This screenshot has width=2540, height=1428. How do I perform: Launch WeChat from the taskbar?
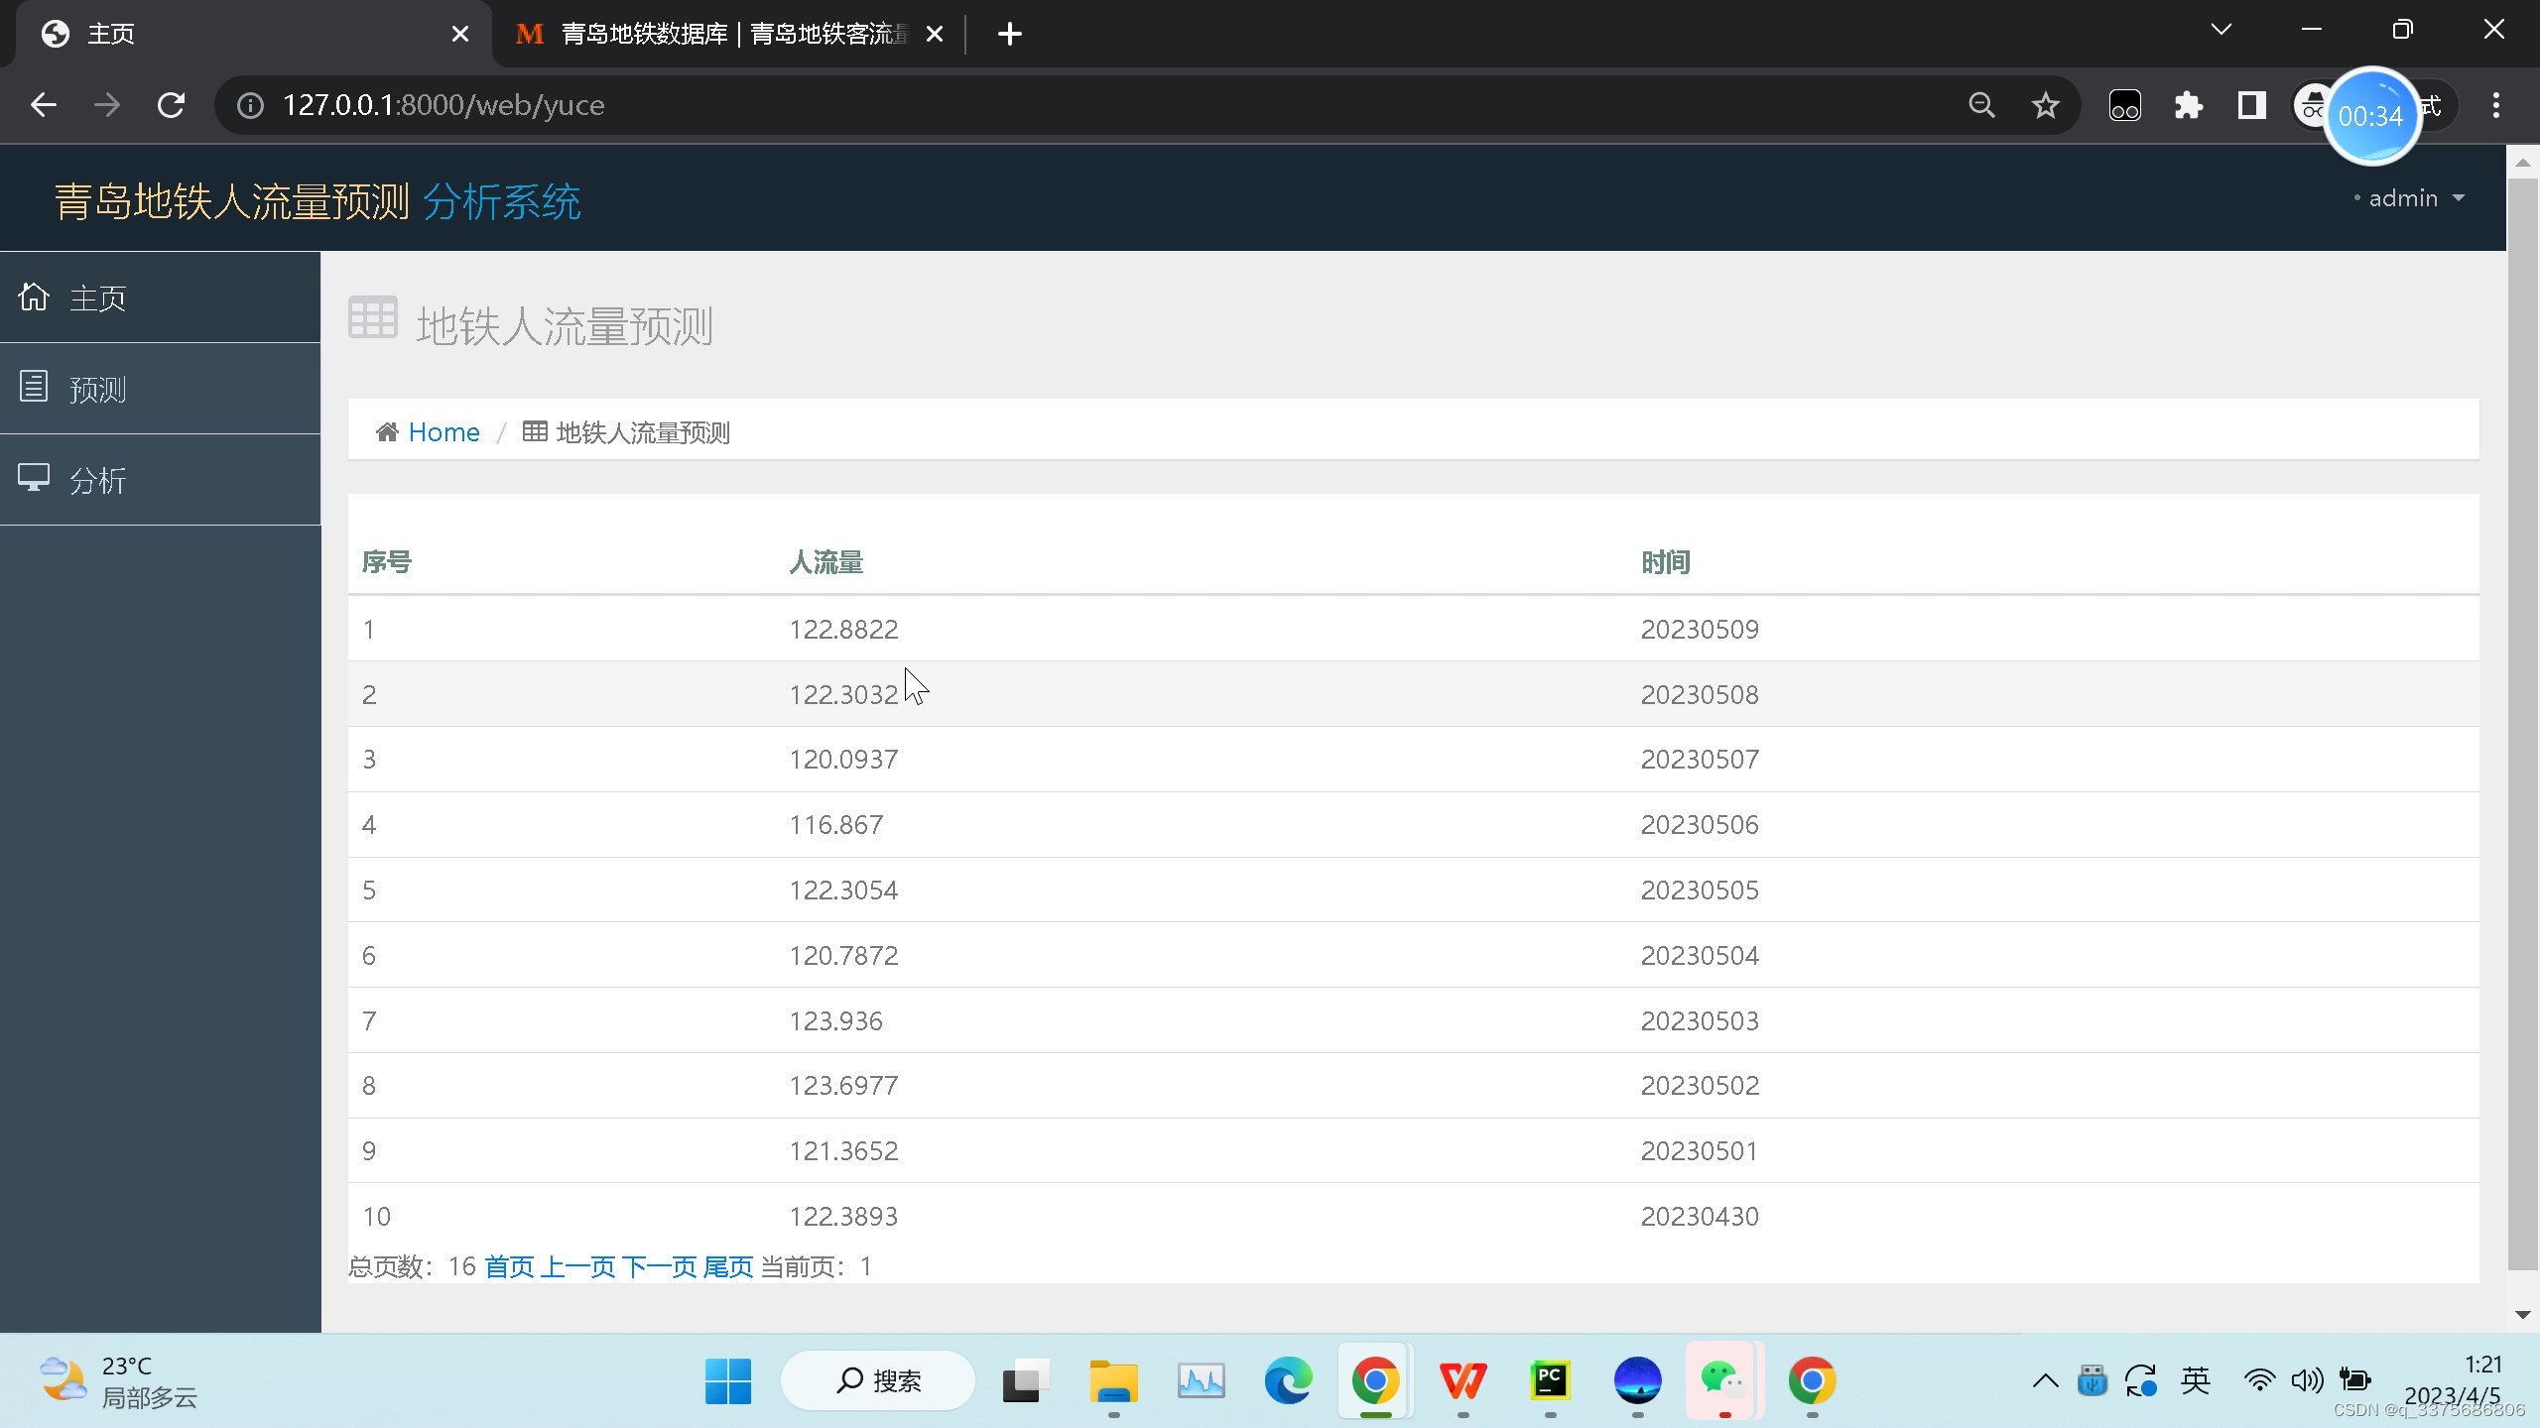click(1722, 1379)
